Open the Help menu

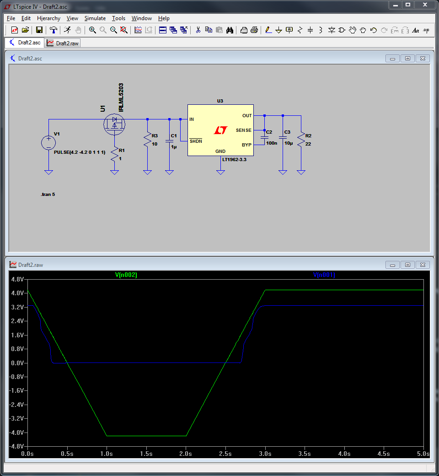(164, 18)
